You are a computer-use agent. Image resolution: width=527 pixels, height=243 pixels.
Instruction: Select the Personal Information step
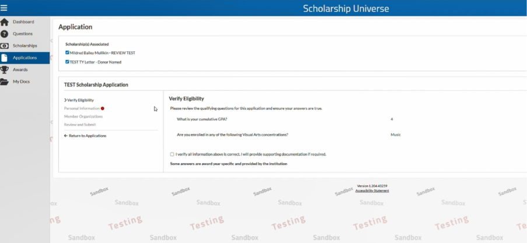[82, 108]
